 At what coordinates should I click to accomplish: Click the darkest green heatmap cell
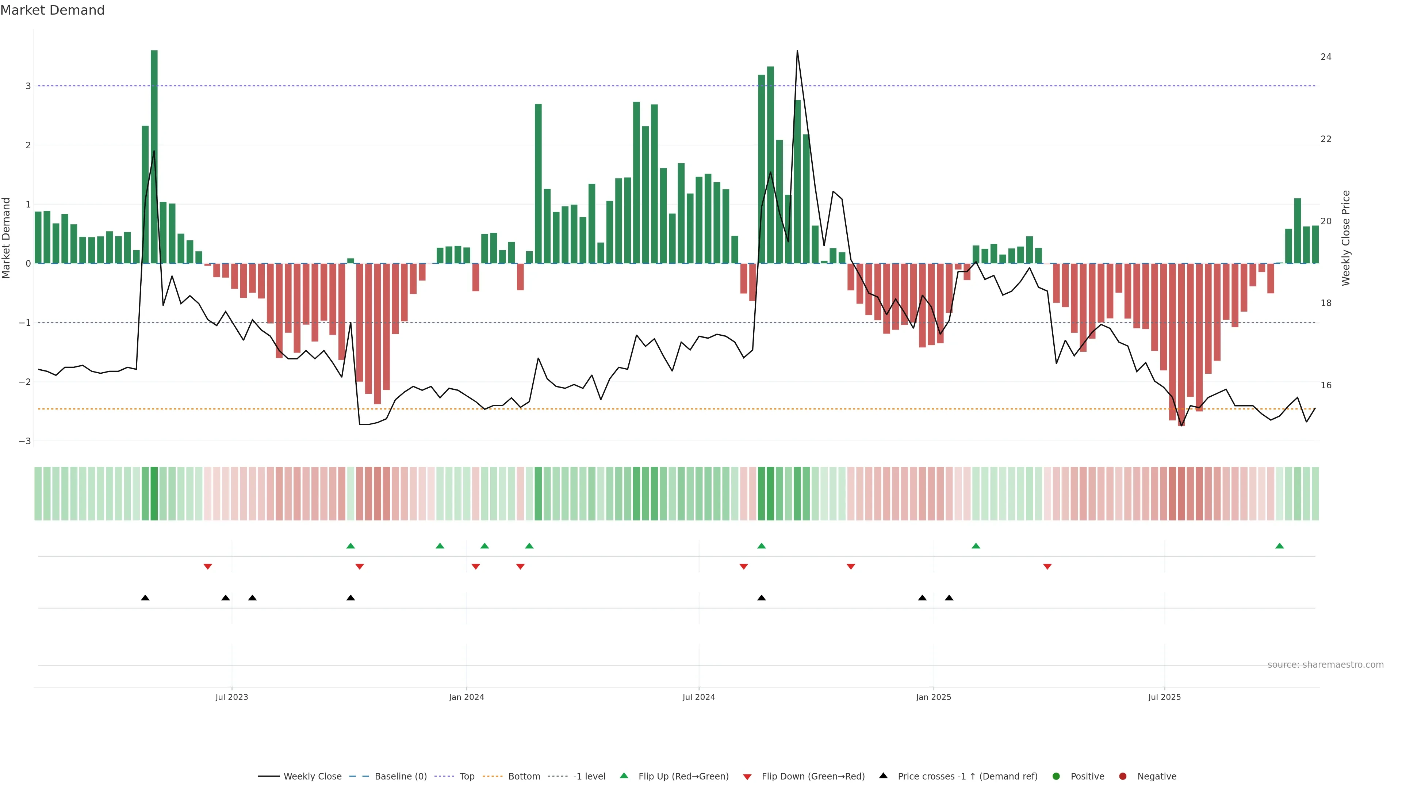tap(154, 493)
